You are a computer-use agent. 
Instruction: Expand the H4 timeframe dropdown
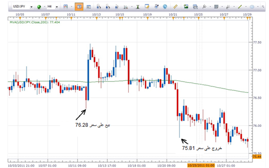56,7
